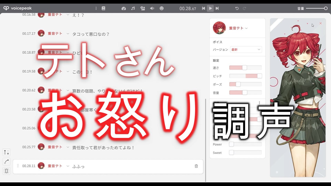Adjust the Sweet slider

point(245,153)
